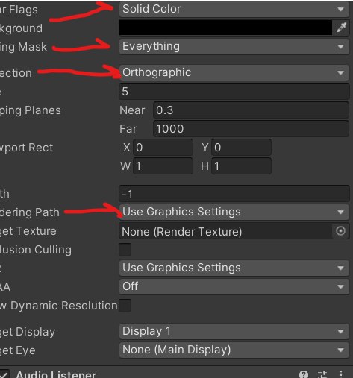
Task: Click the Target Eye property label
Action: tap(18, 350)
